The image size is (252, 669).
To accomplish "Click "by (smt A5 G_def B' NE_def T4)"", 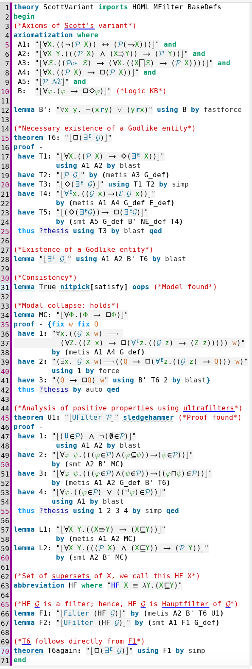I will point(120,222).
